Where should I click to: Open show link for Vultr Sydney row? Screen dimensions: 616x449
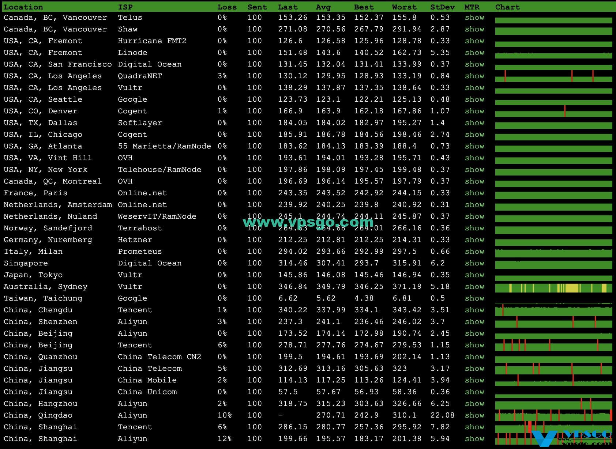tap(474, 287)
